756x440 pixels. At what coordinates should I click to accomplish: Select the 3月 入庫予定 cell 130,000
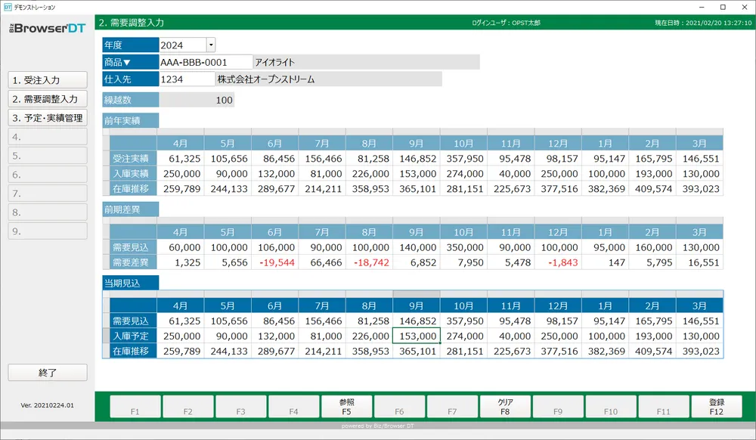point(699,336)
